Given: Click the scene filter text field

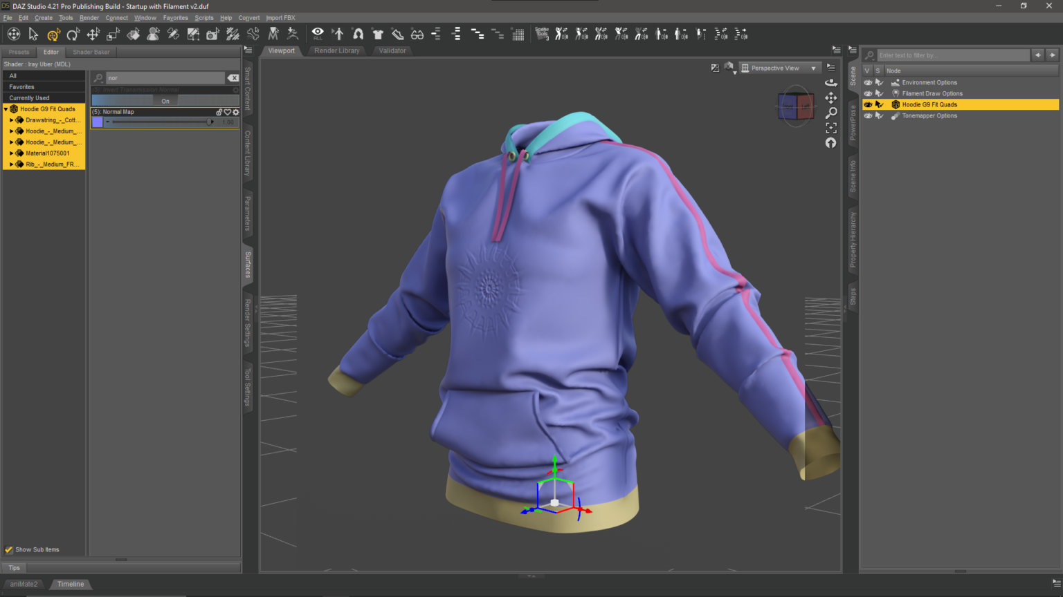Looking at the screenshot, I should point(955,55).
